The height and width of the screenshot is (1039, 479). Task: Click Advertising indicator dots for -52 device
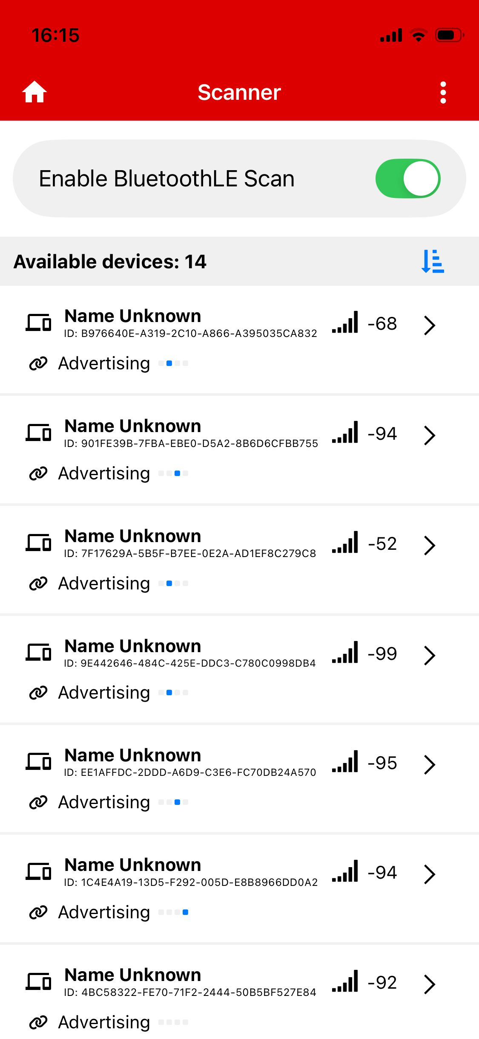click(x=173, y=583)
